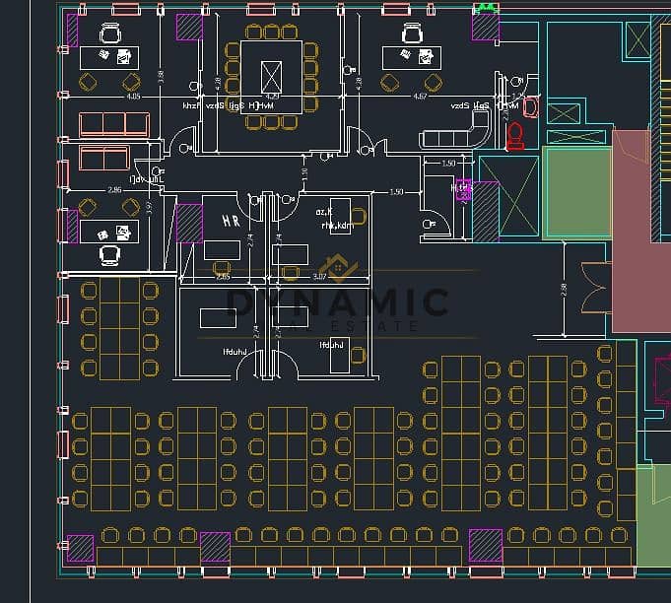
Task: Select the washbasin symbol above the toilet
Action: (x=531, y=107)
